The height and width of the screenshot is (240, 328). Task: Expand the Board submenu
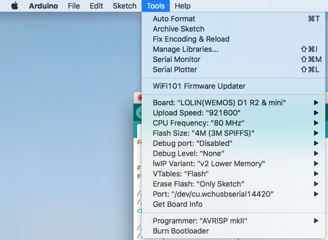(x=219, y=103)
